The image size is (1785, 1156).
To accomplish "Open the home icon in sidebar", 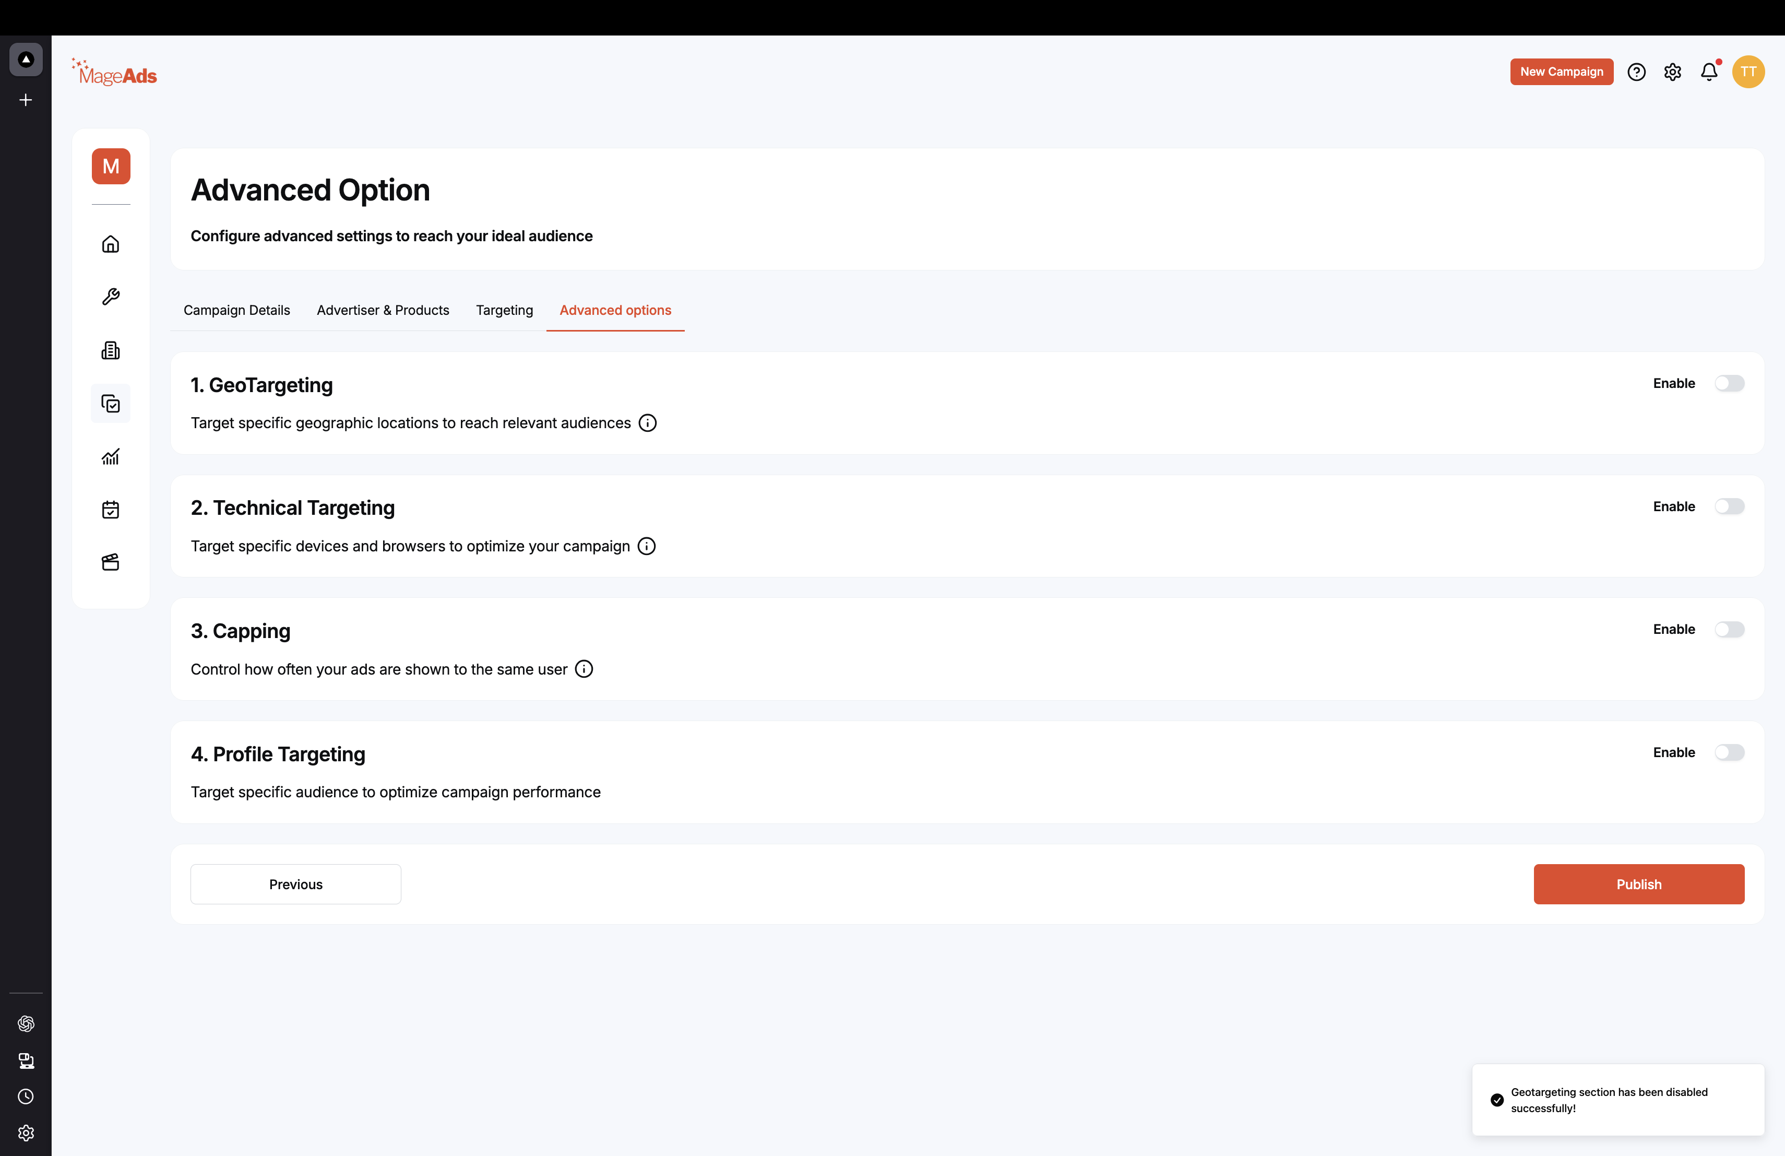I will tap(110, 244).
